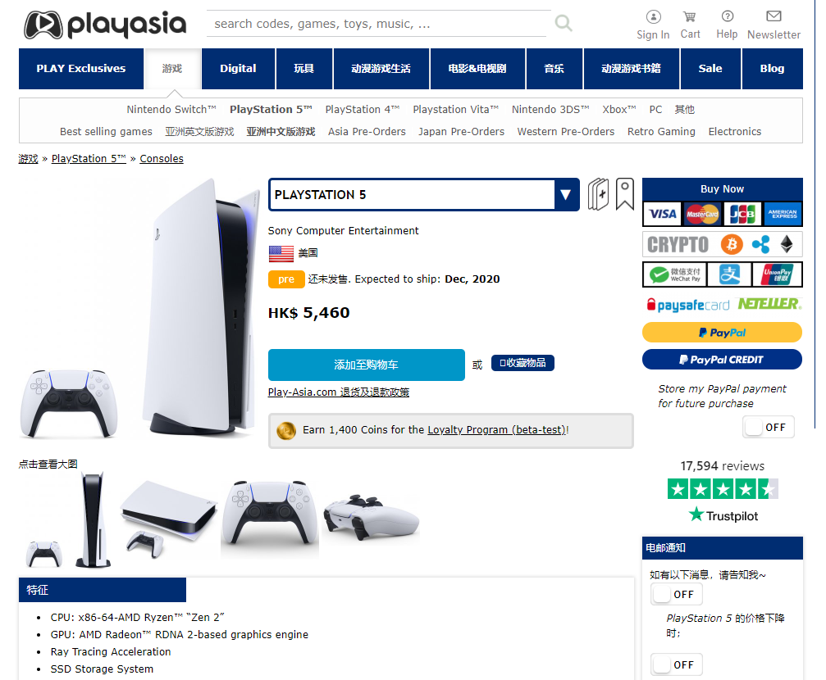Open the DualSense controller front thumbnail

coord(270,515)
